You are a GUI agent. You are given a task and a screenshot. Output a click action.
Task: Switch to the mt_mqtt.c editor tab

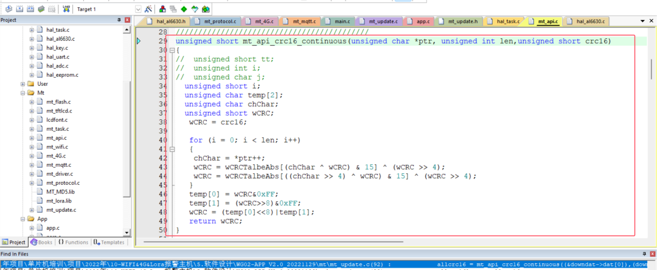(x=300, y=21)
